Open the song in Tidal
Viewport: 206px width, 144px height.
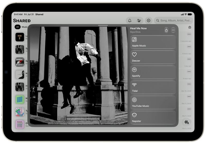[x=153, y=87]
